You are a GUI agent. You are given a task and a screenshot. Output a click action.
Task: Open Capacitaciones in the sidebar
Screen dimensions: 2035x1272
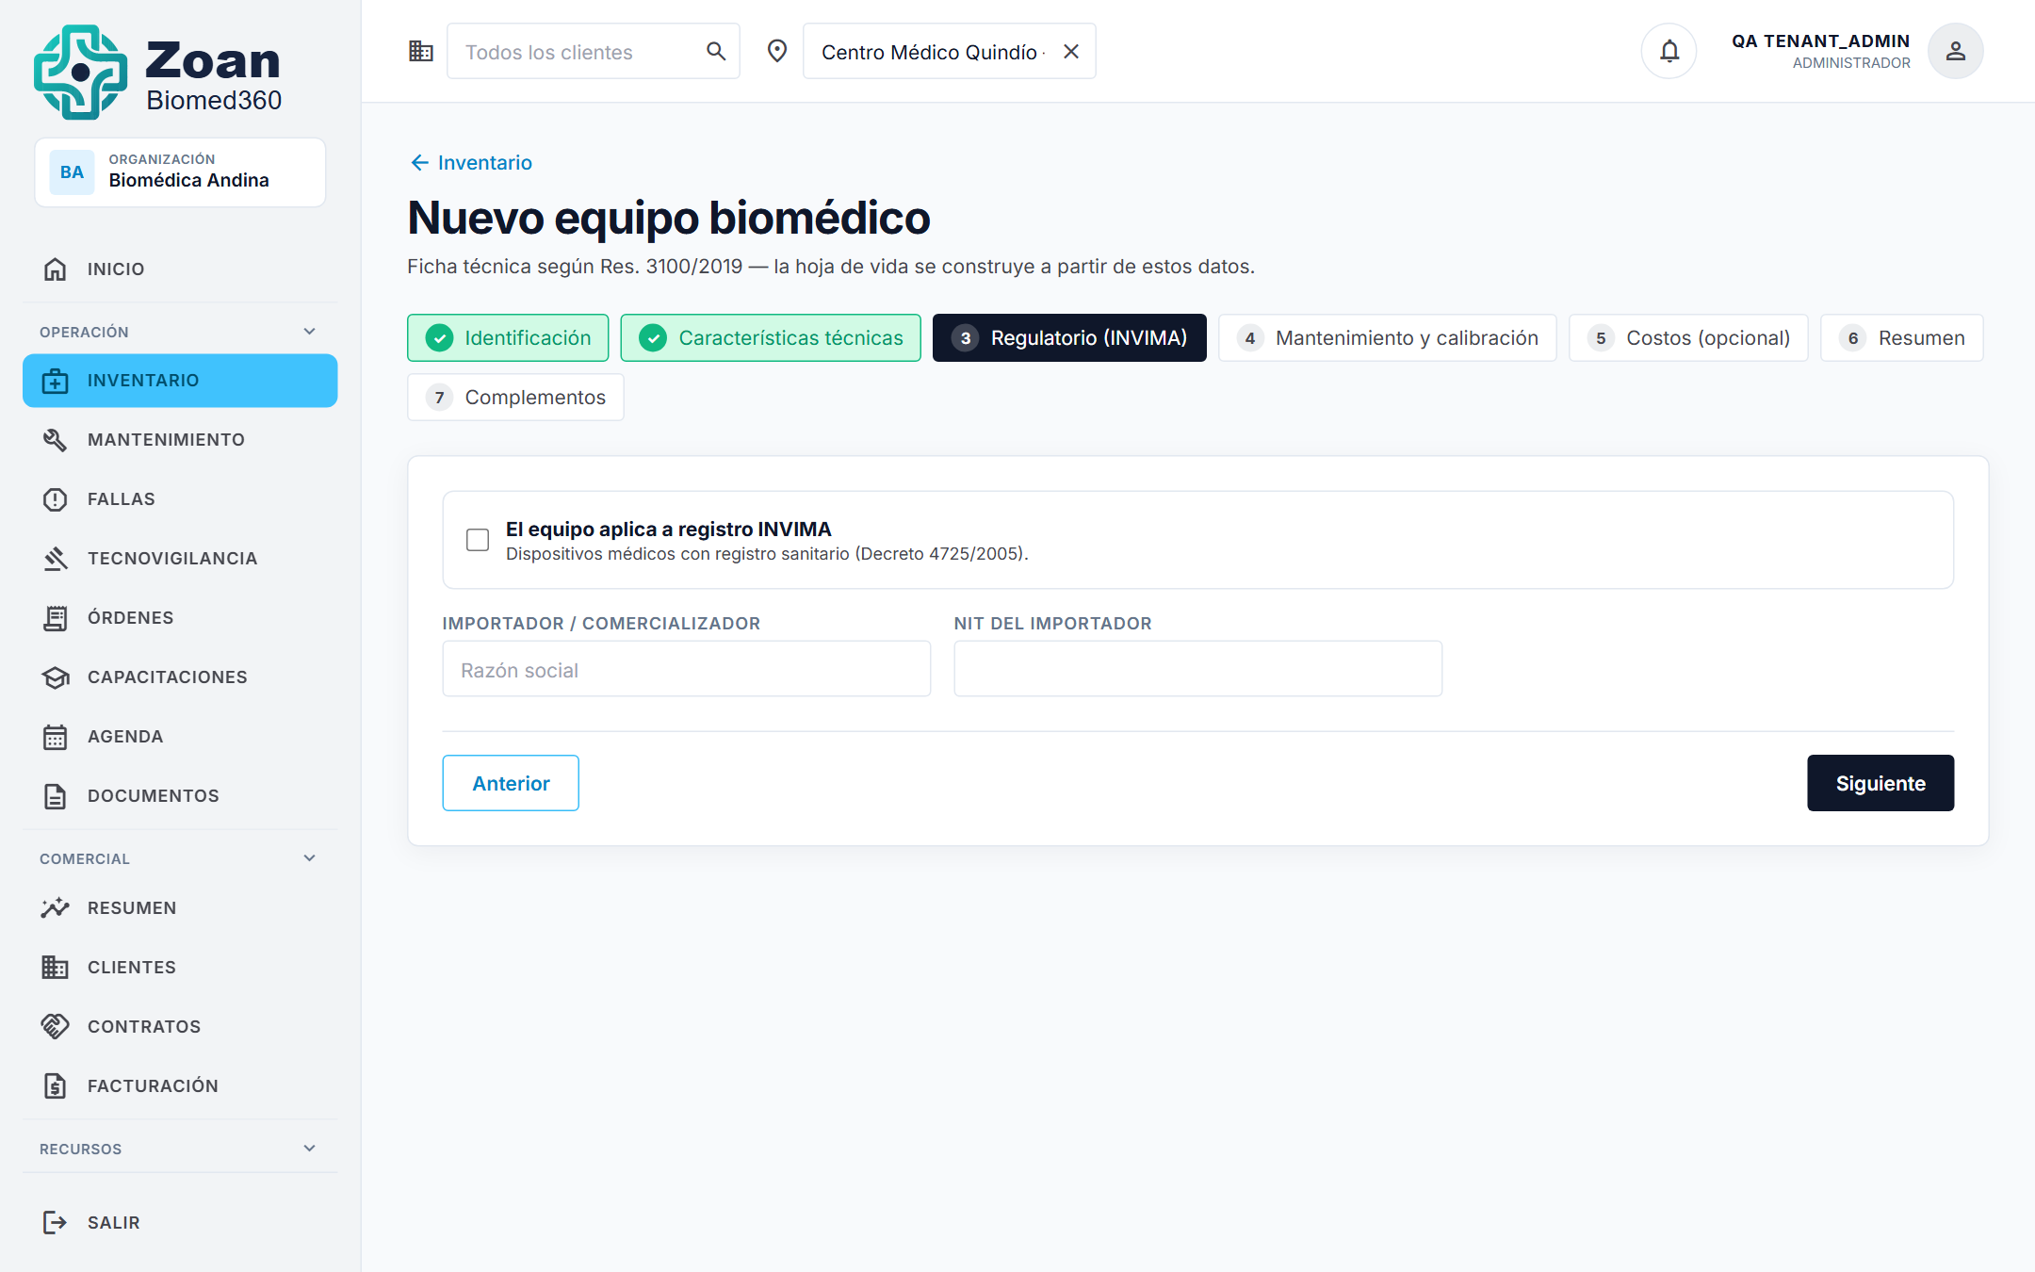pyautogui.click(x=180, y=677)
